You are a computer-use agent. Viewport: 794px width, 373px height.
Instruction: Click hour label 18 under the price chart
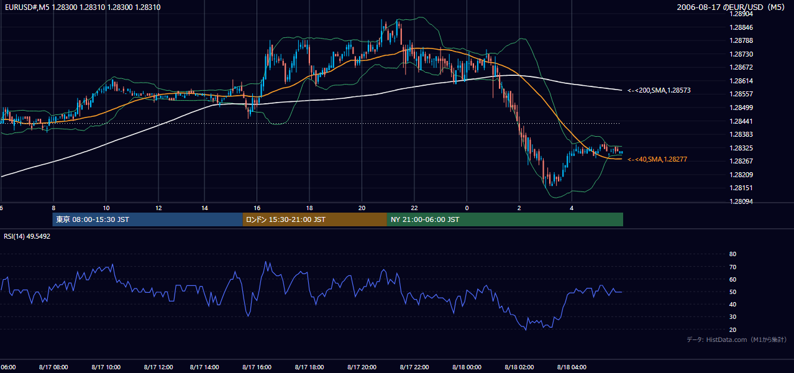[309, 208]
